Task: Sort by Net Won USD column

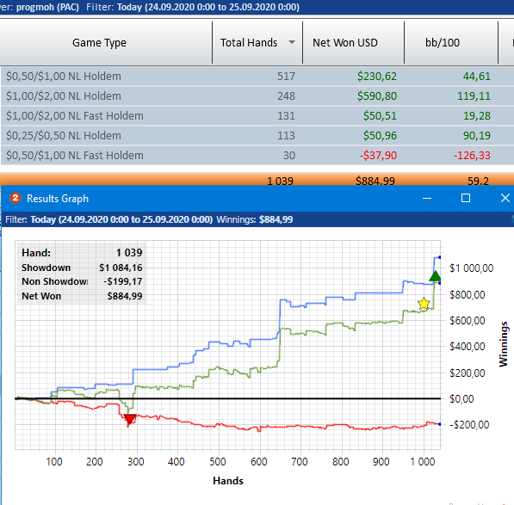Action: [x=353, y=42]
